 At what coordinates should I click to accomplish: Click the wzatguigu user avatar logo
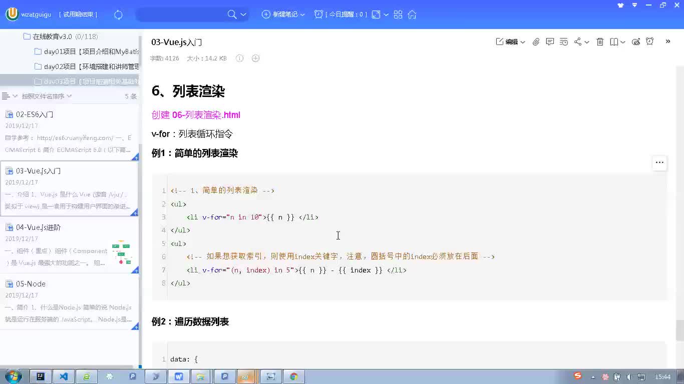(12, 14)
